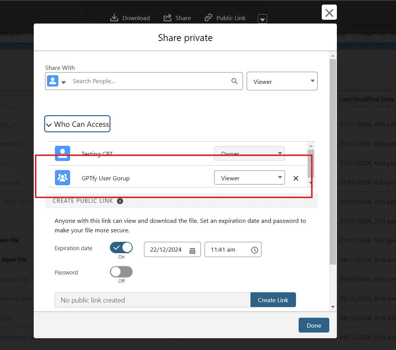This screenshot has width=396, height=350.
Task: Close the Share private dialog
Action: [329, 13]
